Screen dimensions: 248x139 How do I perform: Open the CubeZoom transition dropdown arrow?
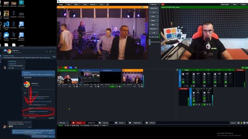point(158,29)
